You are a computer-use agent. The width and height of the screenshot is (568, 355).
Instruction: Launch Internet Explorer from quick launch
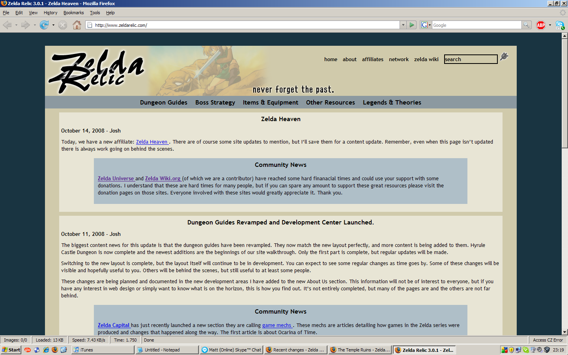46,350
